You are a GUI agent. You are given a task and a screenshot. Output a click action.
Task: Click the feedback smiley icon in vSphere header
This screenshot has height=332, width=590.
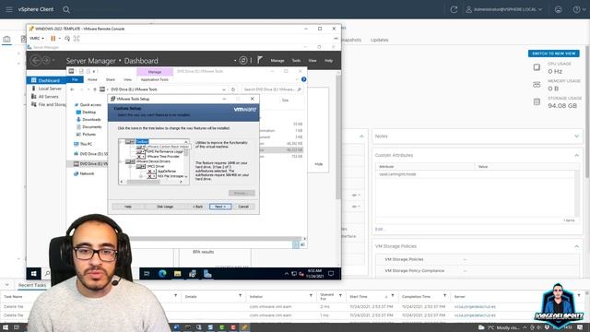tap(558, 9)
